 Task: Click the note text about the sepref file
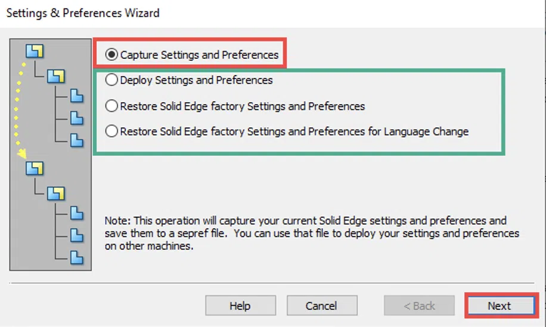point(312,233)
